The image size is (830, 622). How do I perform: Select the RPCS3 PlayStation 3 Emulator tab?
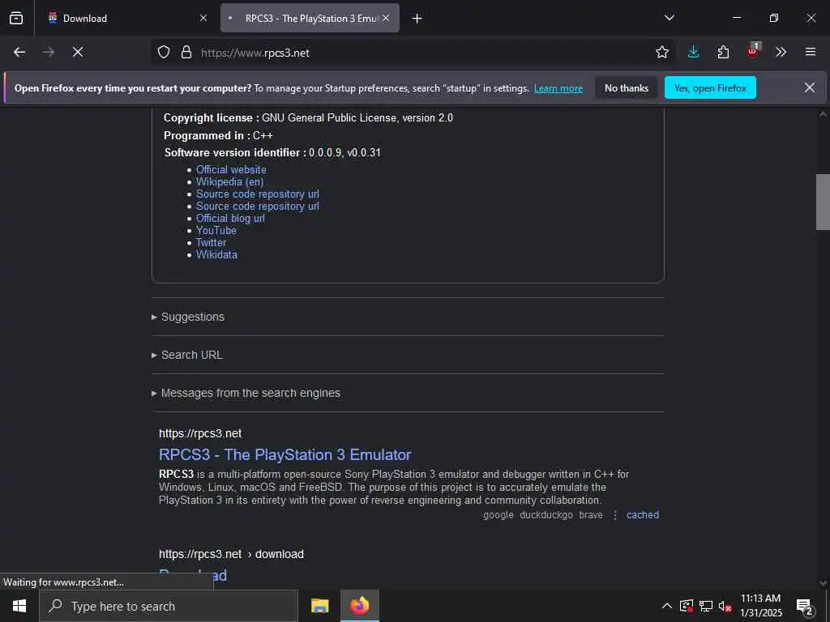[x=310, y=18]
